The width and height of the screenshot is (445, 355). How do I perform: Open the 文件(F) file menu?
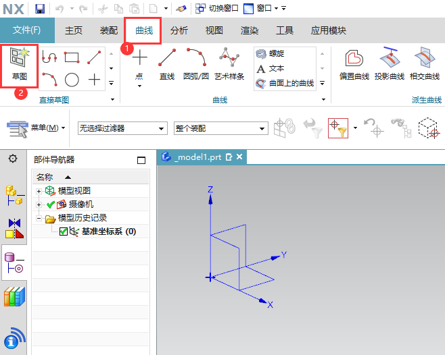27,30
